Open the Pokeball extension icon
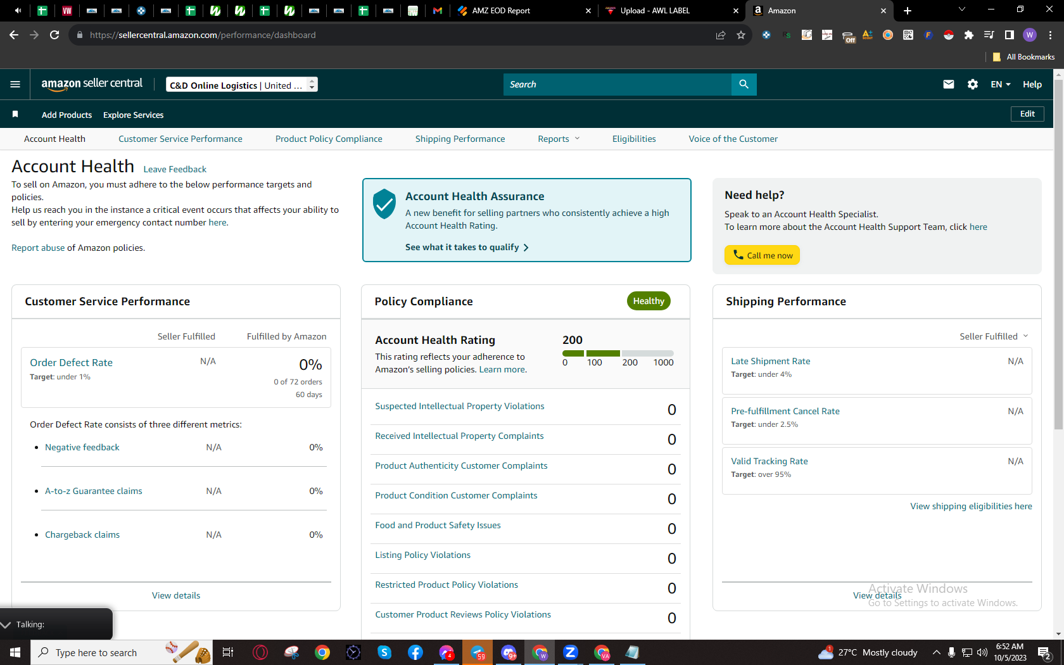This screenshot has height=665, width=1064. (948, 35)
